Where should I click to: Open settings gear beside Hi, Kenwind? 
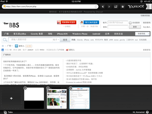tap(147, 112)
